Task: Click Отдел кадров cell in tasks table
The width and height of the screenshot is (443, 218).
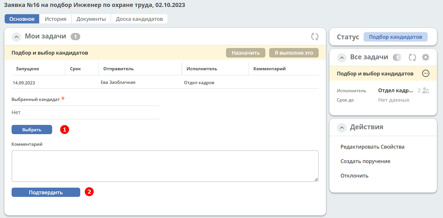Action: [199, 83]
